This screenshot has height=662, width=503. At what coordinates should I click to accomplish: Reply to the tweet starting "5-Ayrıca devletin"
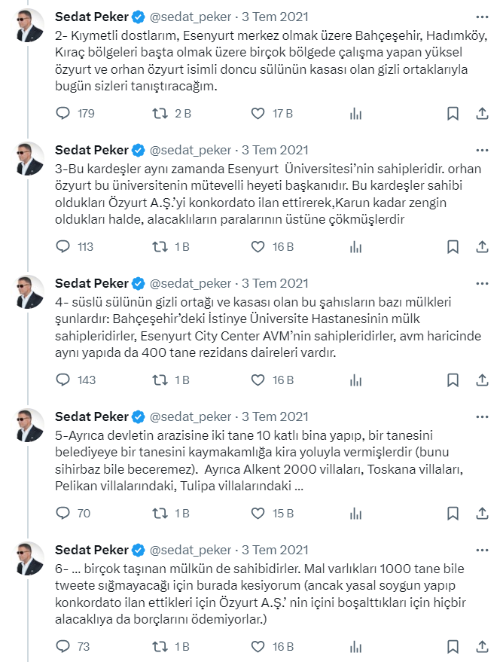click(x=63, y=514)
